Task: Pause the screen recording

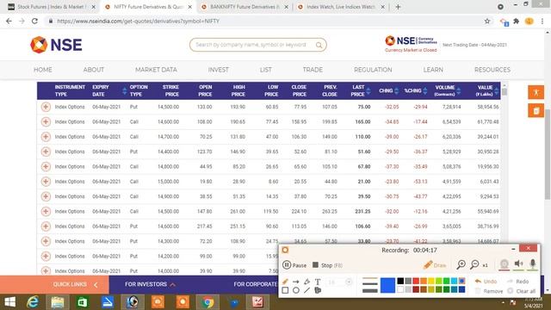Action: [x=294, y=265]
